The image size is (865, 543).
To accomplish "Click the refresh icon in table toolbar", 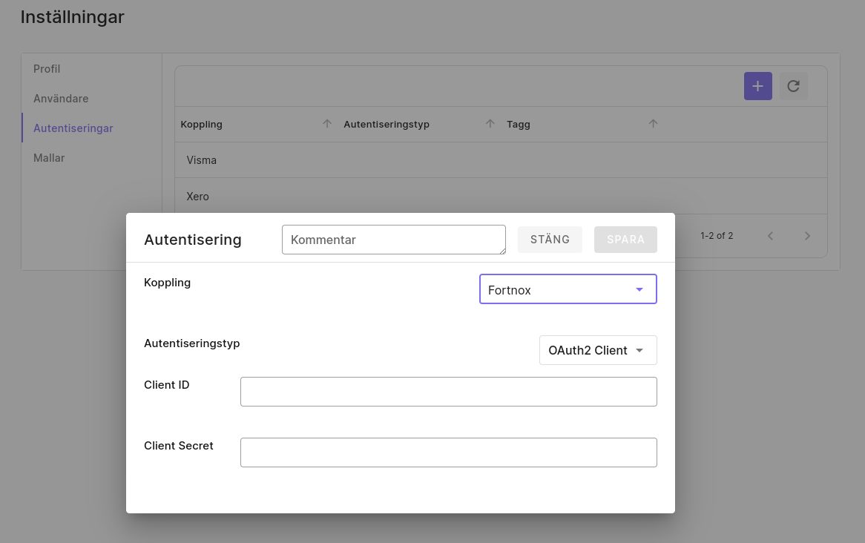I will coord(793,86).
